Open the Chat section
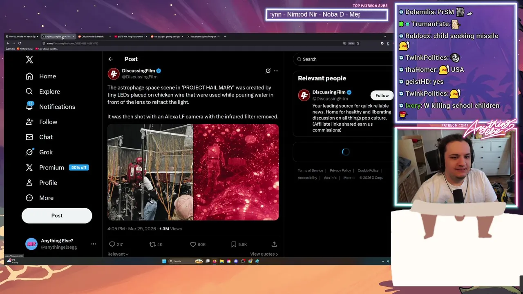The height and width of the screenshot is (294, 523). coord(39,137)
